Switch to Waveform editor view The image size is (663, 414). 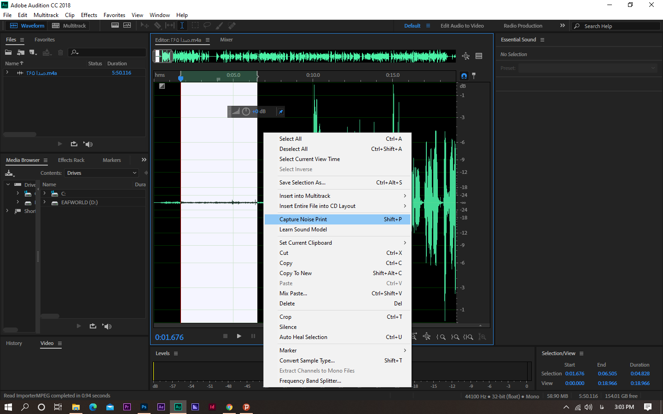pyautogui.click(x=27, y=26)
